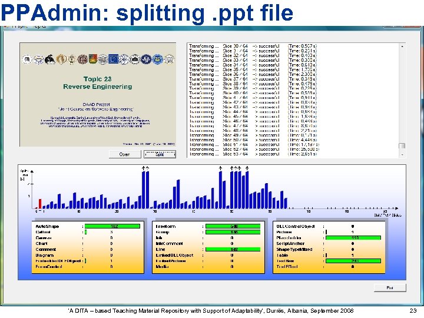
Task: Select the 'Slide 49 / 64' log line
Action: [253, 135]
